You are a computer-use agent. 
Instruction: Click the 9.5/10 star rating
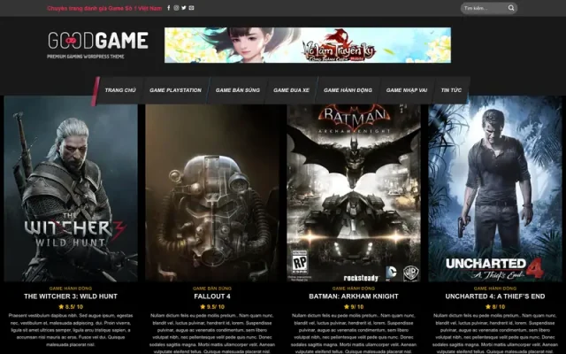point(212,307)
